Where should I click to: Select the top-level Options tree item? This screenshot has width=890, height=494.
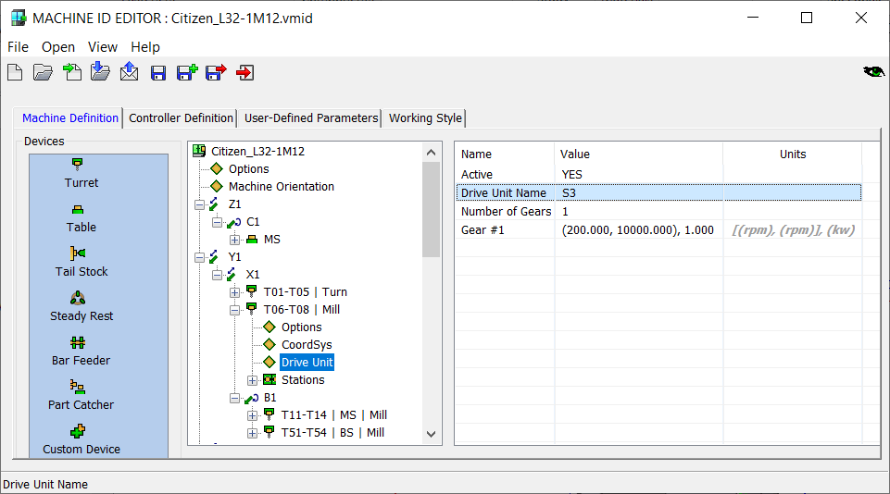(248, 169)
